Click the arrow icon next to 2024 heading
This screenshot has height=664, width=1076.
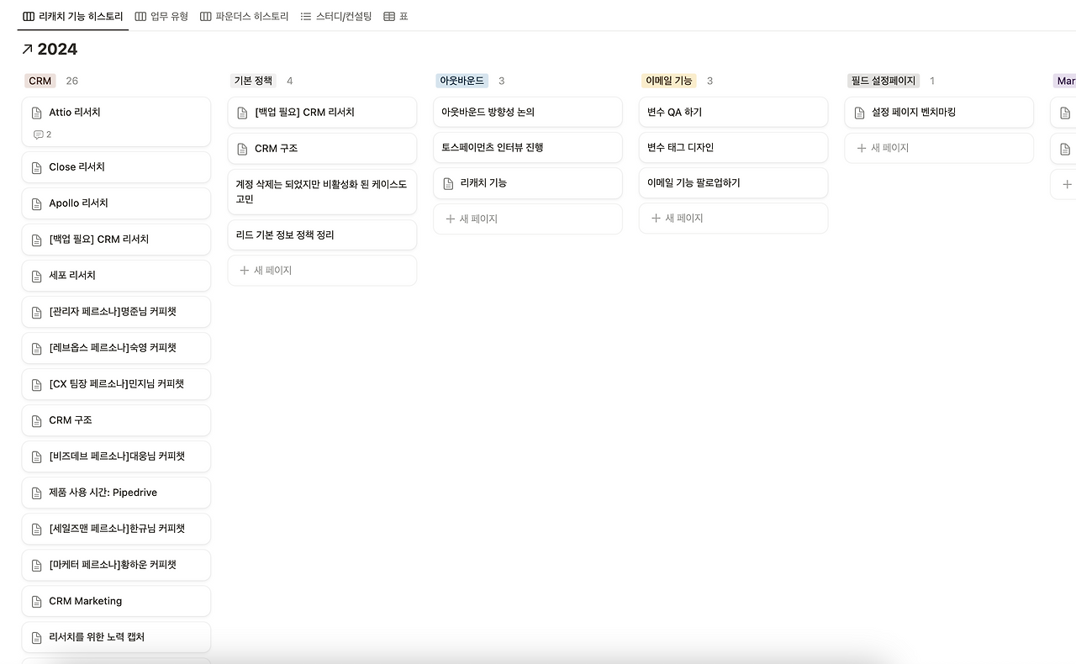tap(26, 49)
